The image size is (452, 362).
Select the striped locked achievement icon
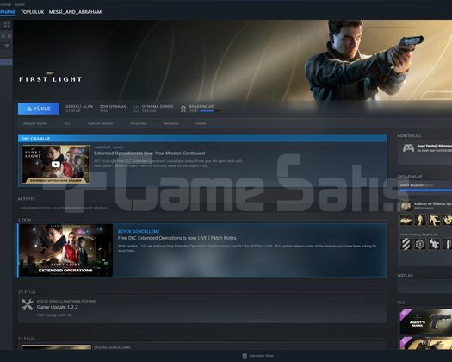pyautogui.click(x=406, y=244)
